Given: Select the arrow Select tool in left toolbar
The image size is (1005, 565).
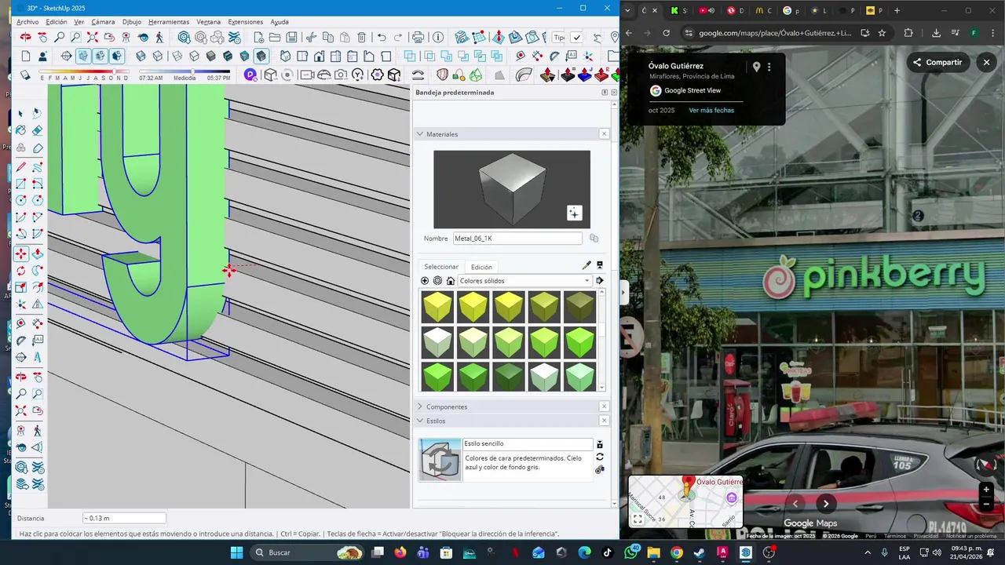Looking at the screenshot, I should point(20,114).
